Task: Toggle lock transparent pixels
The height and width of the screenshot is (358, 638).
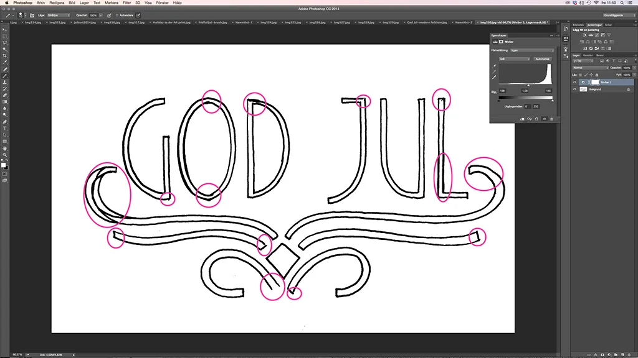Action: (x=581, y=75)
